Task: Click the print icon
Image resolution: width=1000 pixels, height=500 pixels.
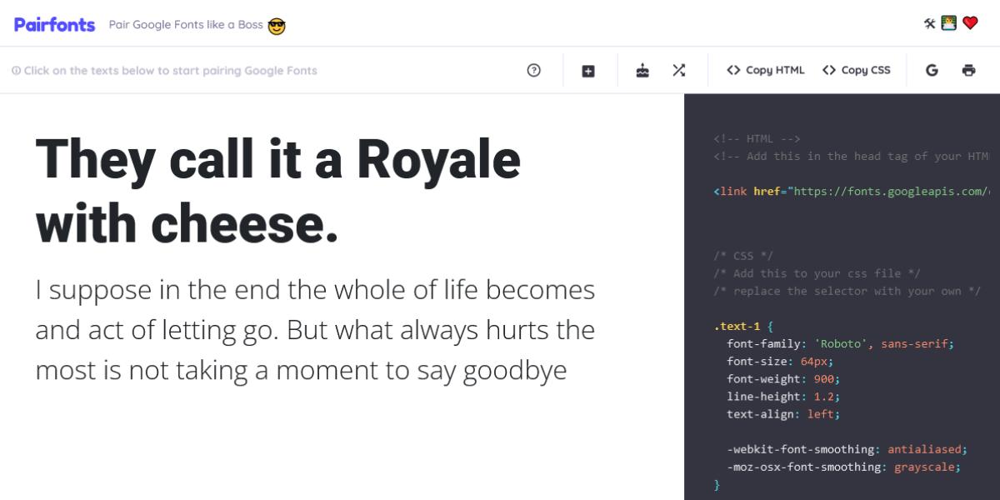Action: pyautogui.click(x=969, y=70)
